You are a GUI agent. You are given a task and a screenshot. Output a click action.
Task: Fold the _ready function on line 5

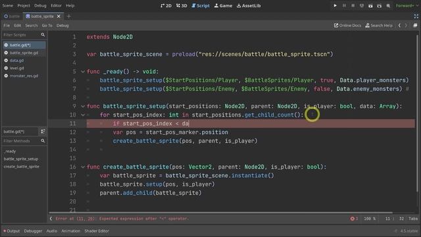pyautogui.click(x=83, y=72)
